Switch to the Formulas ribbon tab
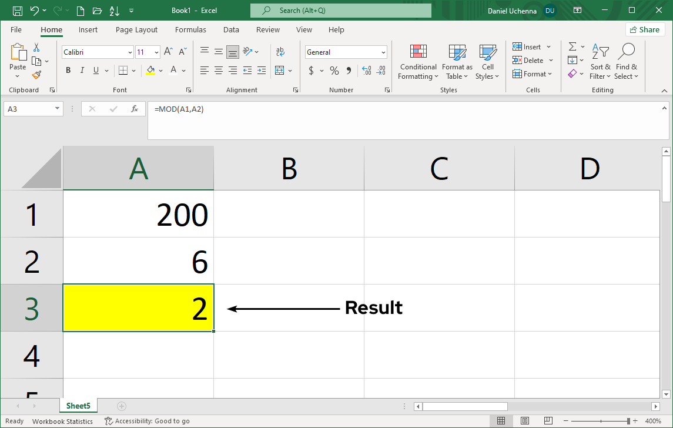This screenshot has width=673, height=428. [190, 29]
